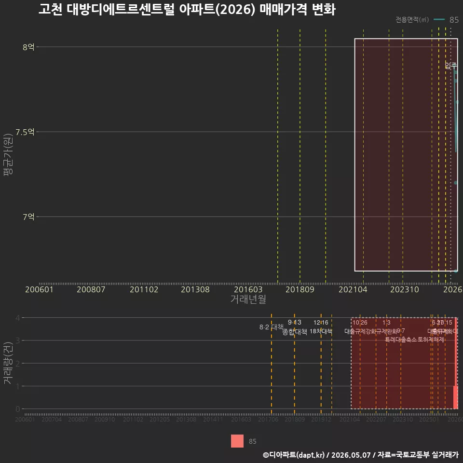
Task: Click the '9·13 종합대책' policy annotation
Action: [x=294, y=327]
